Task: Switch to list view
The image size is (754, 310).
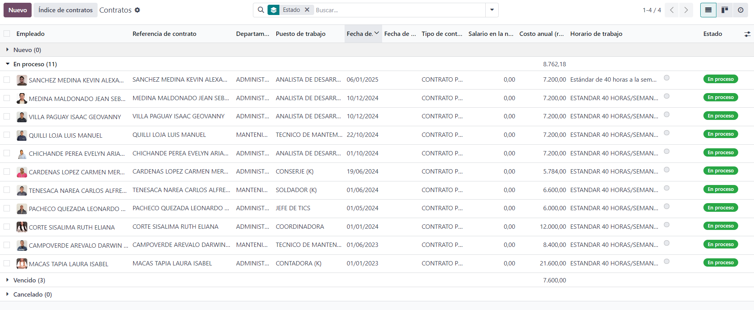Action: pos(708,10)
